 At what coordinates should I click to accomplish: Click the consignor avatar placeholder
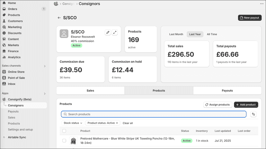click(64, 34)
